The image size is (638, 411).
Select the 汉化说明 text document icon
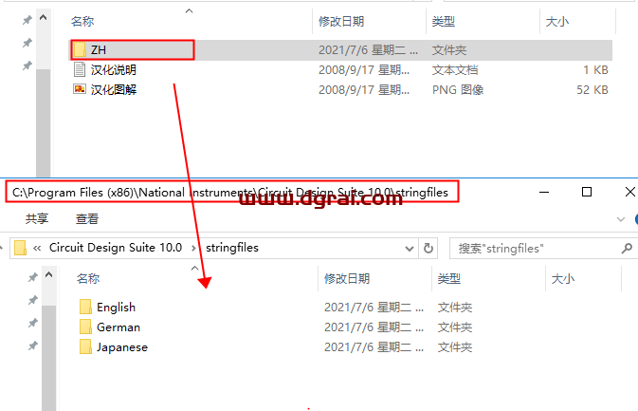click(x=80, y=69)
